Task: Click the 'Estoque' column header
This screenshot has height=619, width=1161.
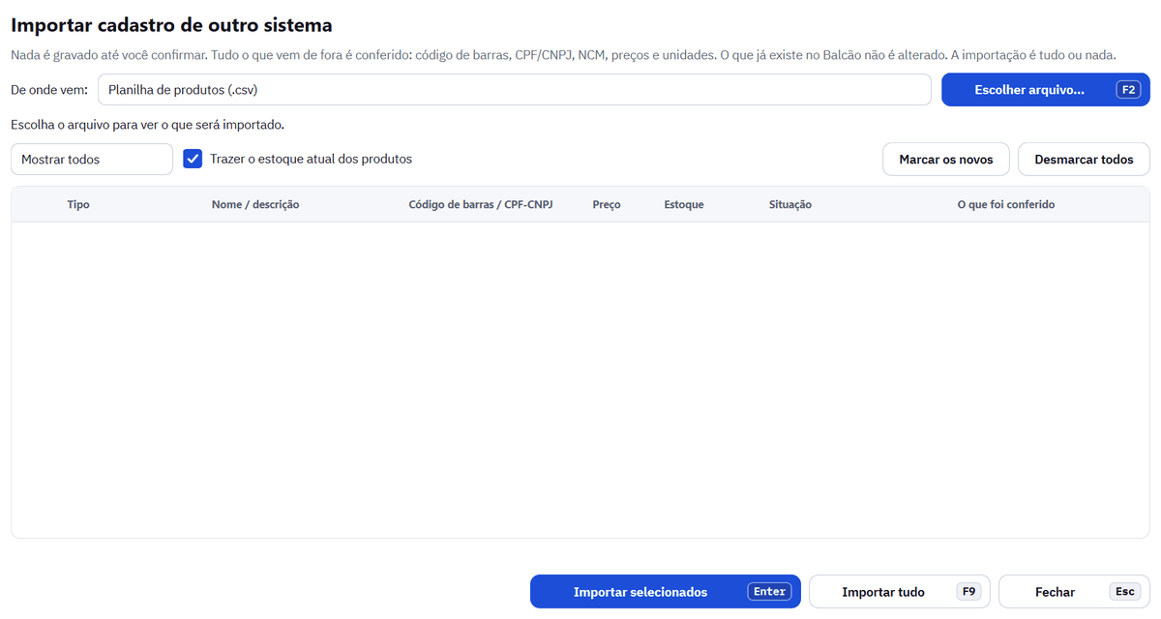Action: (x=684, y=205)
